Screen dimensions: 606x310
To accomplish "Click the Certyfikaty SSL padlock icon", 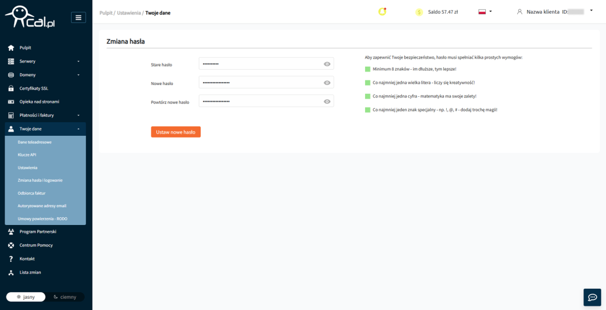I will [x=11, y=89].
